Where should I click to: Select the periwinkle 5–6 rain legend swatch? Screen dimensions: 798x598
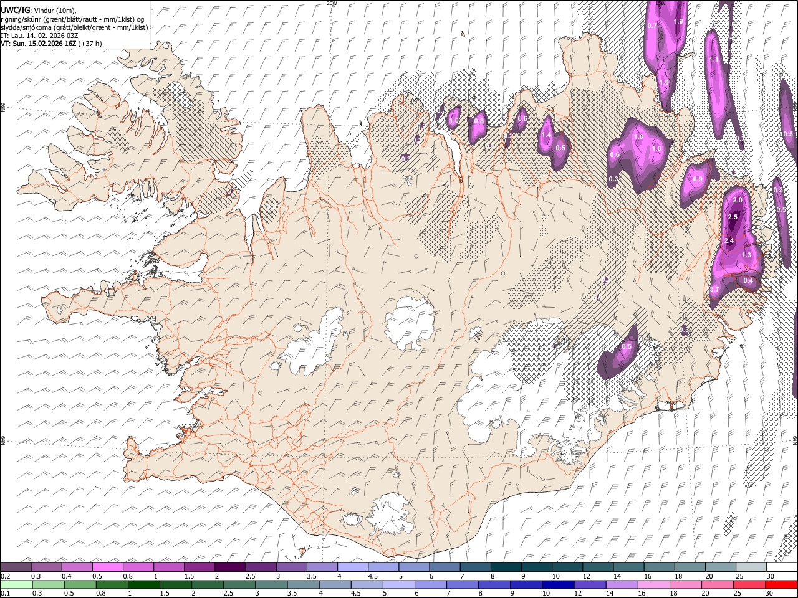pyautogui.click(x=399, y=584)
